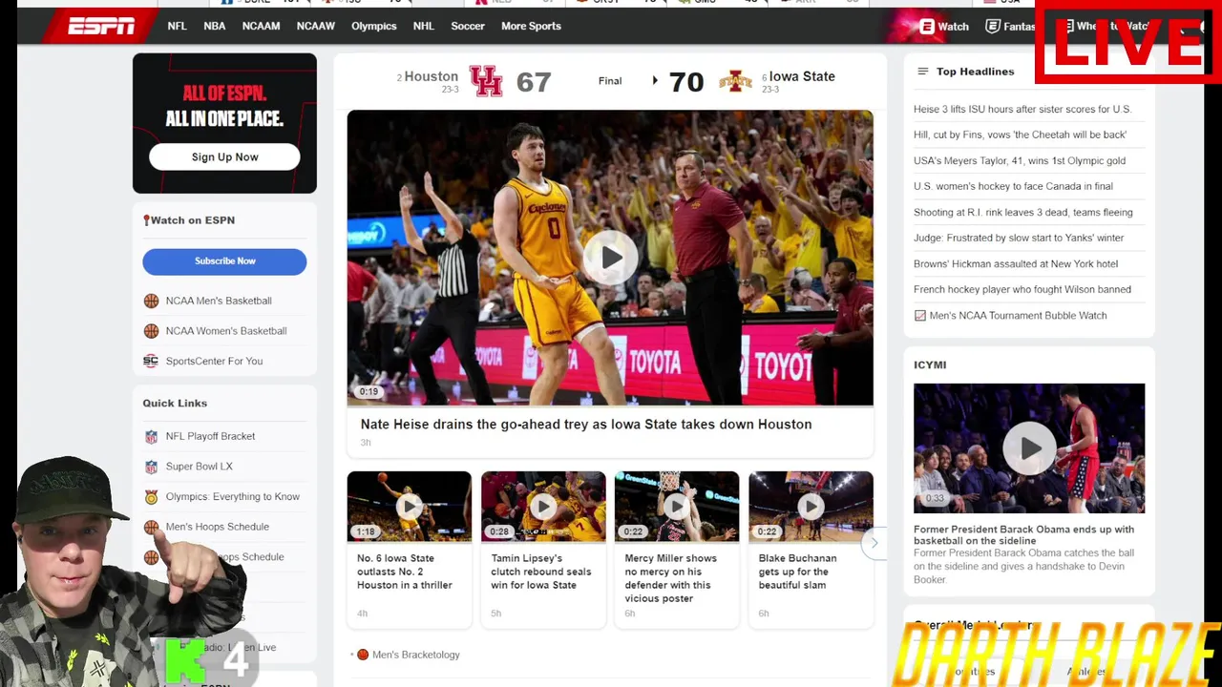Open the Men's Hoops Schedule link
Image resolution: width=1222 pixels, height=687 pixels.
pyautogui.click(x=218, y=527)
